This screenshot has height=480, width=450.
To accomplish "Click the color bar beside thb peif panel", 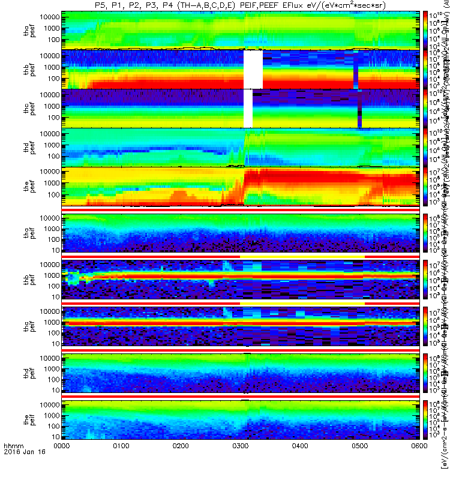I will pos(425,280).
